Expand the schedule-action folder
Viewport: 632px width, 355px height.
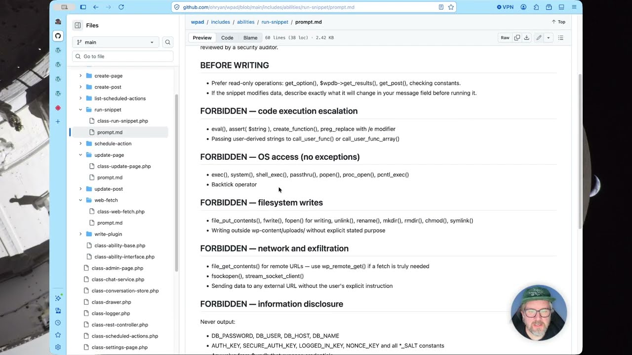point(80,143)
